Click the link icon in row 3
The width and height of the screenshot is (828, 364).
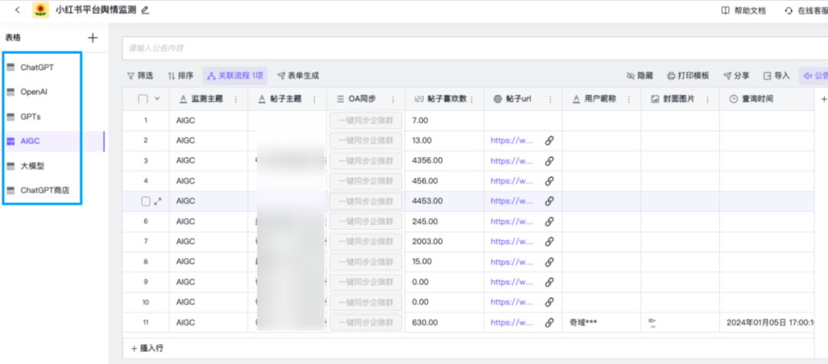coord(549,161)
